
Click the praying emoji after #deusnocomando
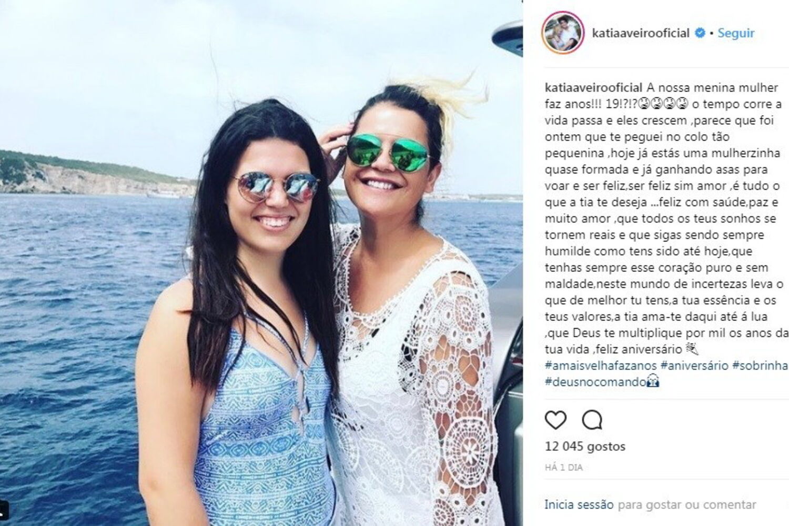pos(653,382)
